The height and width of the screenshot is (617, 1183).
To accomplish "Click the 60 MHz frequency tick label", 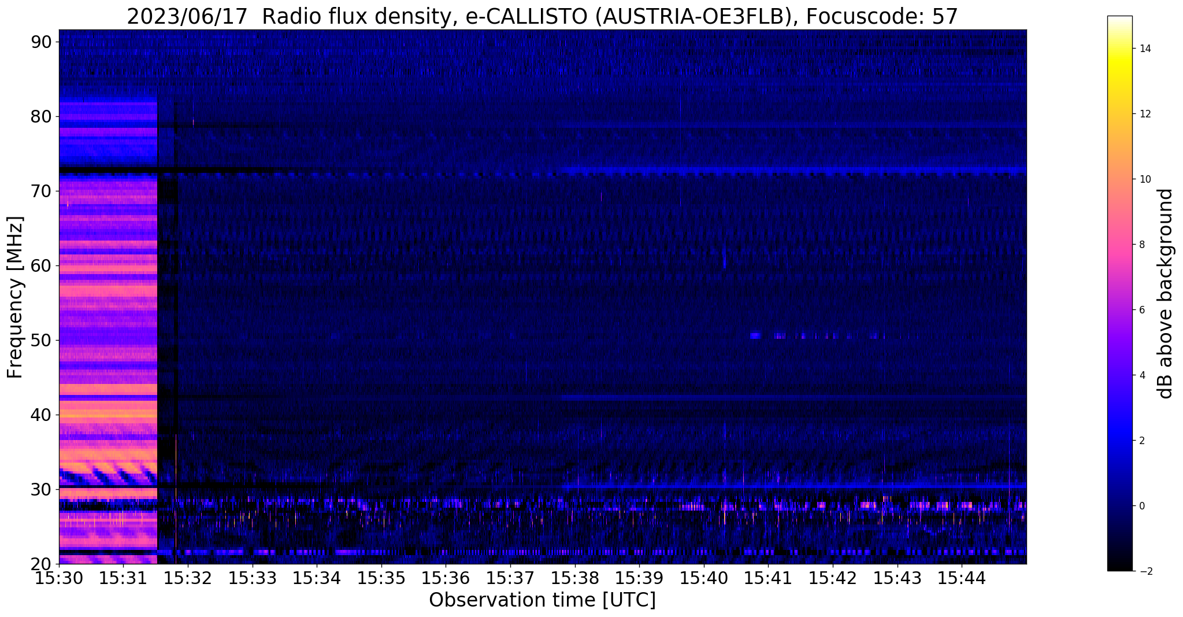I will point(42,265).
